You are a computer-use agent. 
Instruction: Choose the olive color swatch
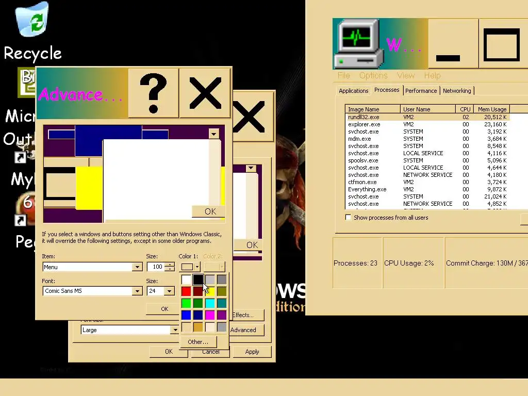pyautogui.click(x=222, y=291)
